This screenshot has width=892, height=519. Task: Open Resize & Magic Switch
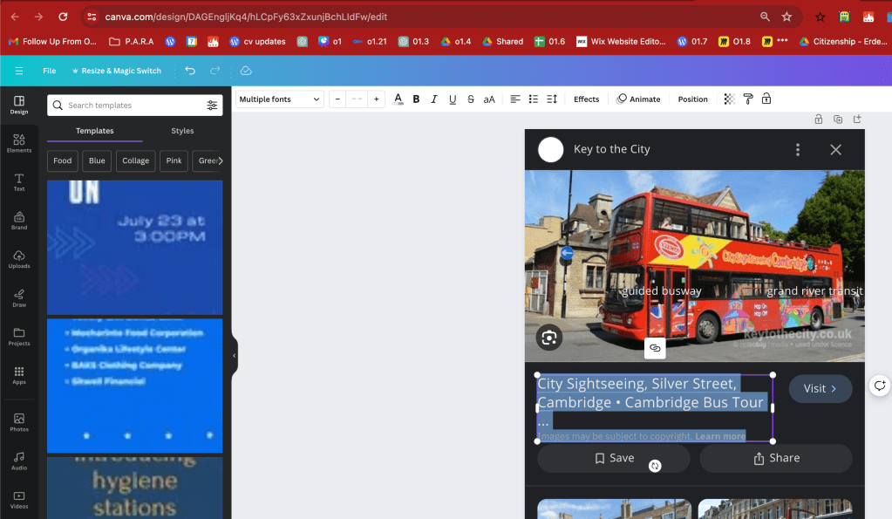tap(116, 71)
